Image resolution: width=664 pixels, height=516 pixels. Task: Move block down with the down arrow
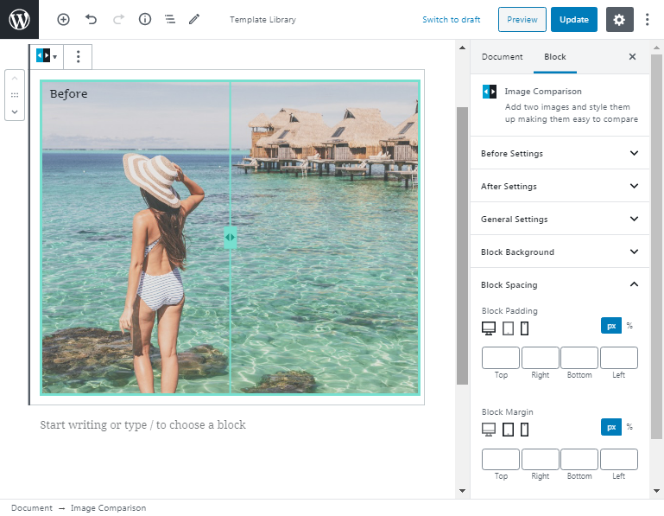15,112
